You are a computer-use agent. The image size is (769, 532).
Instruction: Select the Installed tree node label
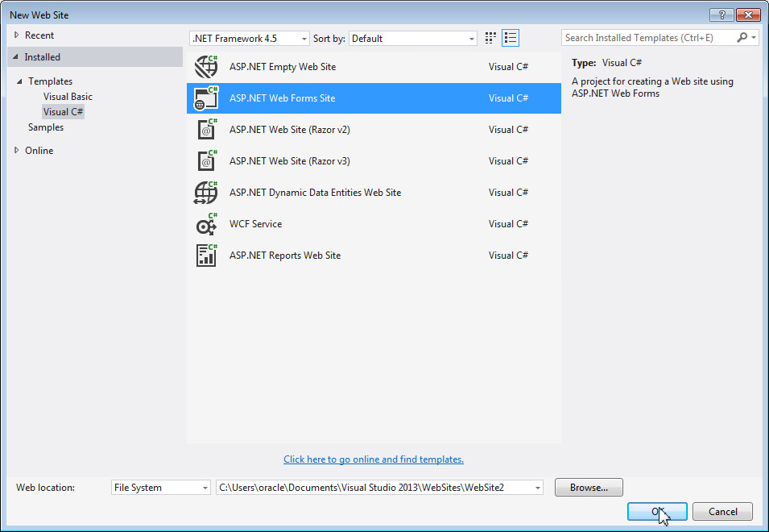click(42, 57)
